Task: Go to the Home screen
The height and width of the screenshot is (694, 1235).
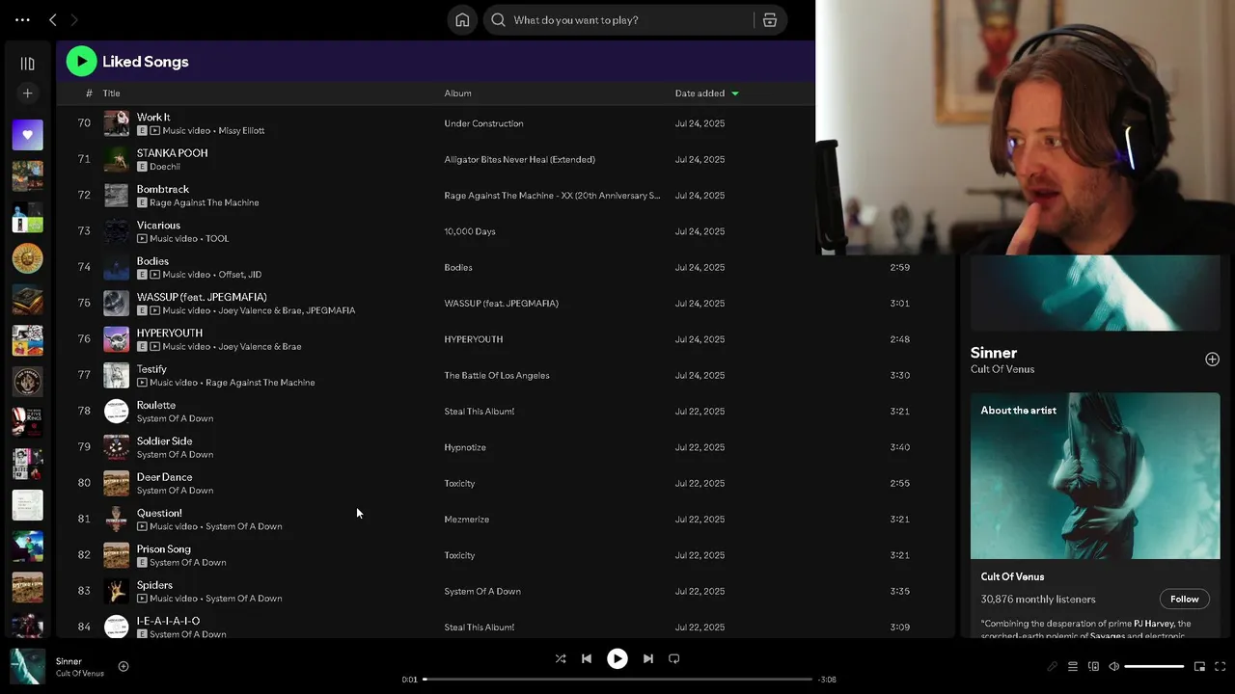Action: point(462,19)
